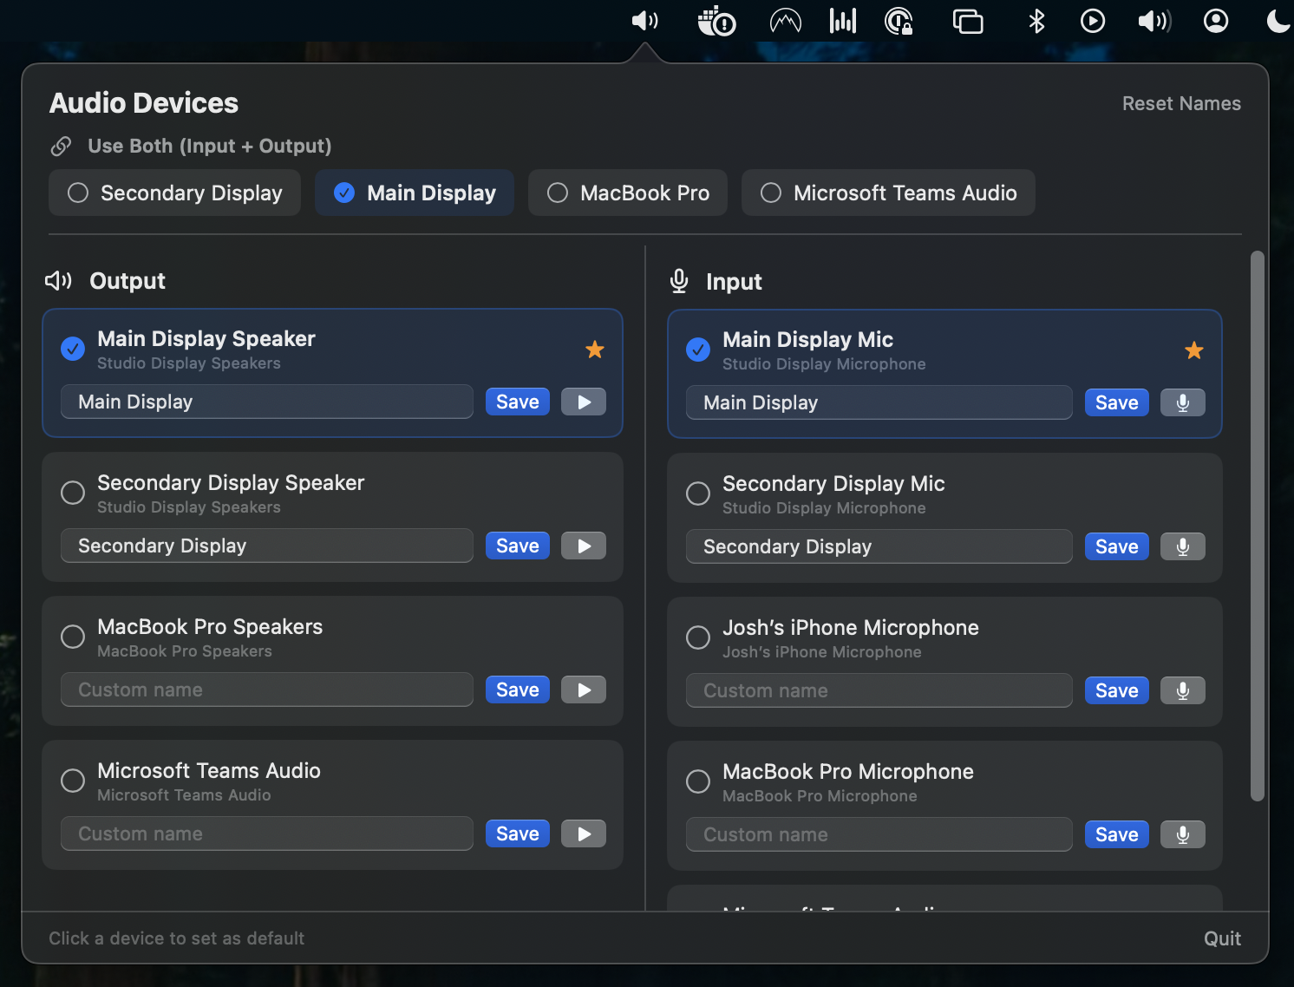
Task: Type in the MacBook Pro Speakers custom name field
Action: click(266, 690)
